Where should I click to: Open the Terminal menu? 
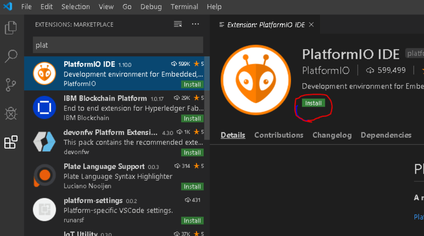coord(184,6)
